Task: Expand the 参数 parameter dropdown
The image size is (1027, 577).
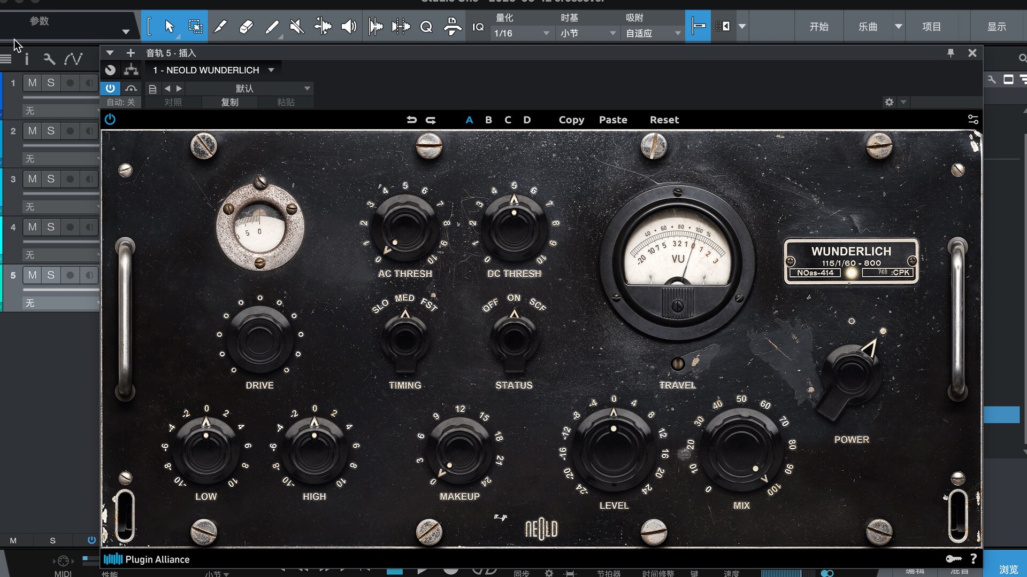Action: (126, 32)
